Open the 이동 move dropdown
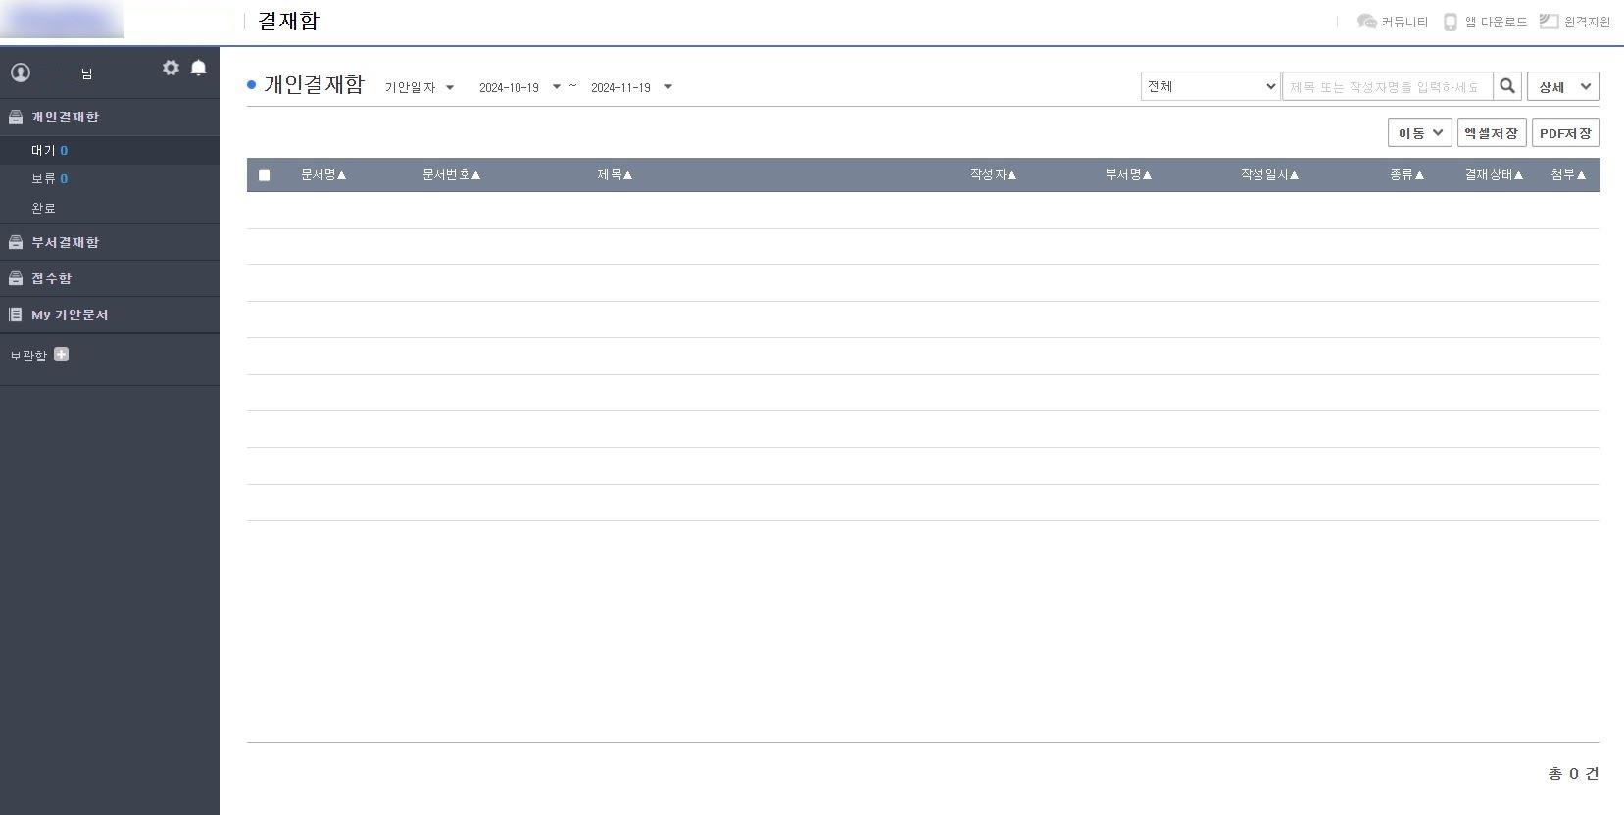This screenshot has height=815, width=1624. point(1419,132)
